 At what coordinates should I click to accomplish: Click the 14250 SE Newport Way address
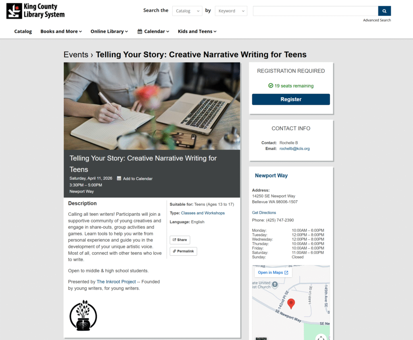(x=273, y=196)
